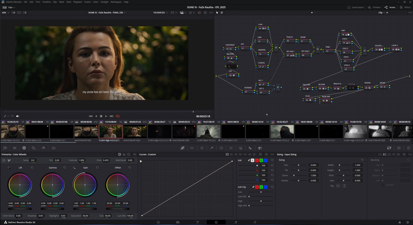Screen dimensions: 413x225
Task: Open the Tracker palette icon
Action: click(231, 148)
